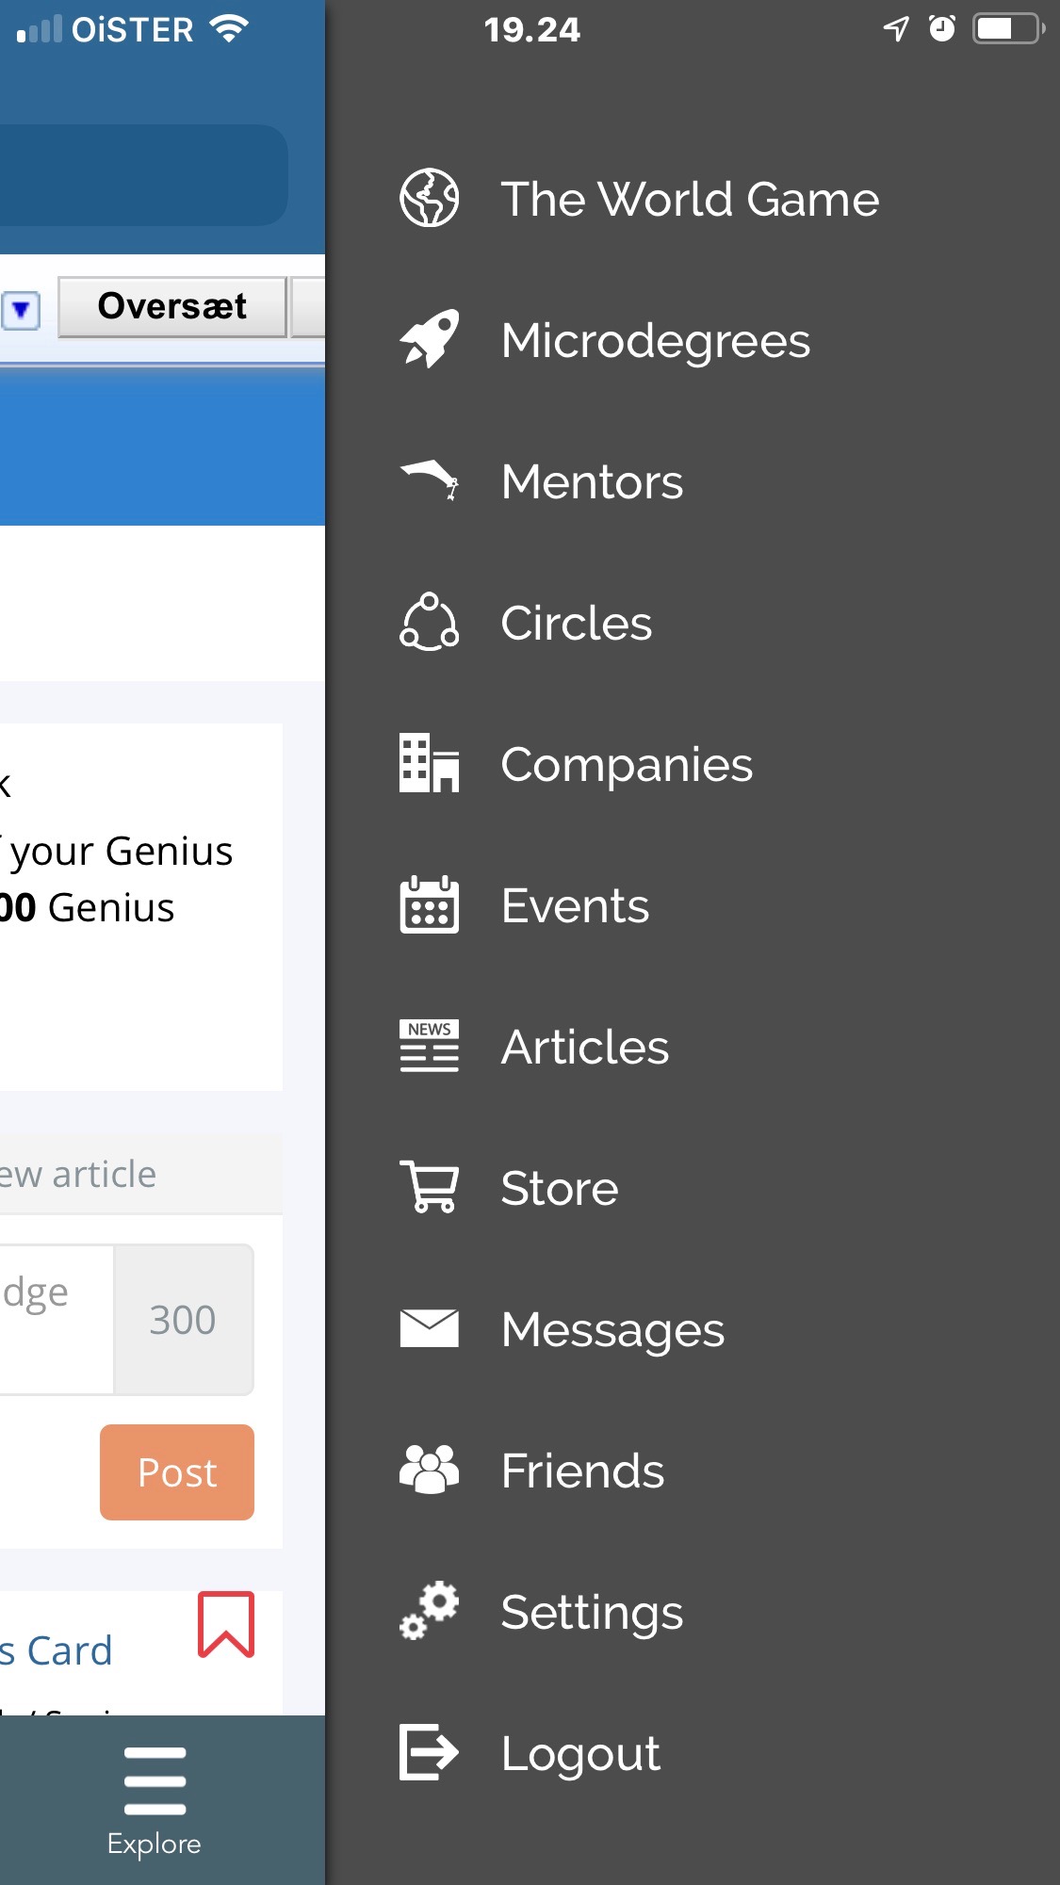Viewport: 1060px width, 1885px height.
Task: Tap the Events calendar icon
Action: click(429, 904)
